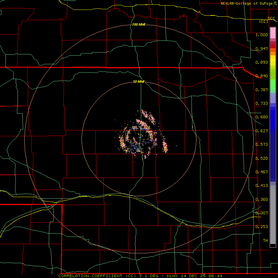Click the 0.627 color scale value
This screenshot has height=278, width=278.
tap(262, 131)
